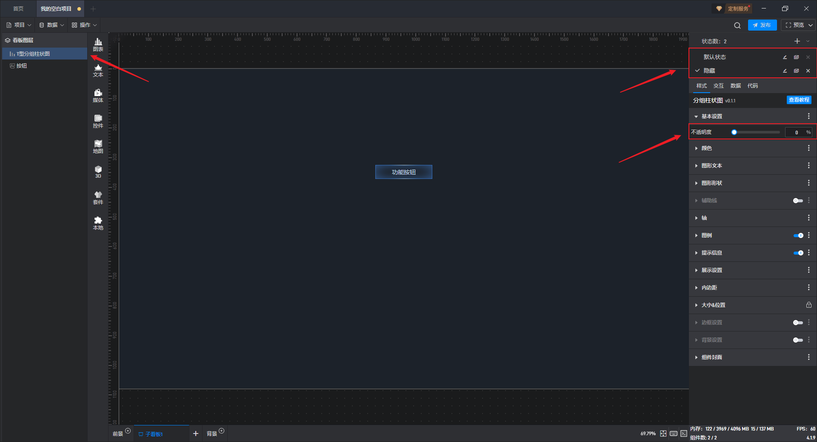
Task: Add a new project tab
Action: [x=93, y=9]
